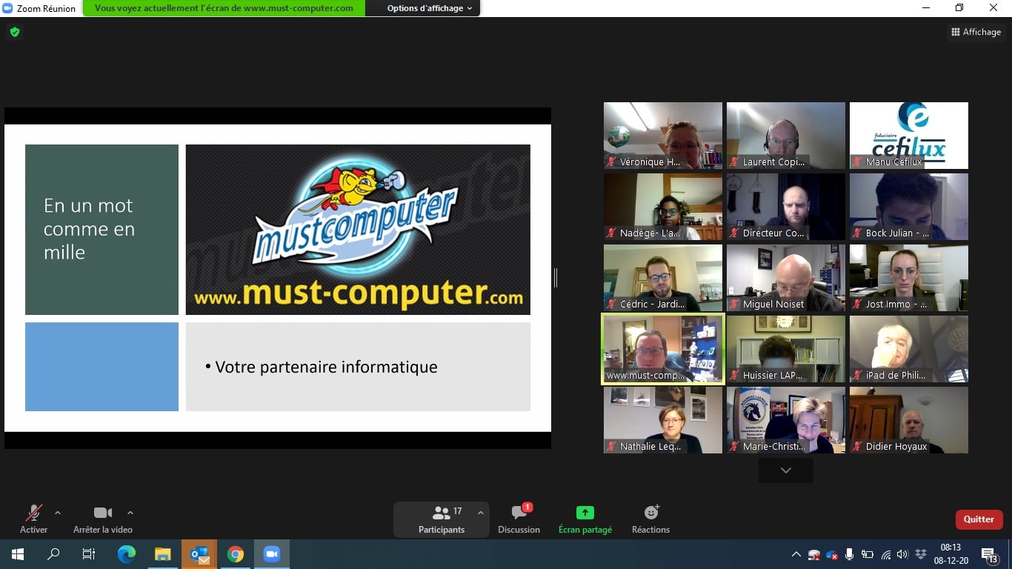1012x569 pixels.
Task: Show the next page of participant videos
Action: pyautogui.click(x=786, y=470)
